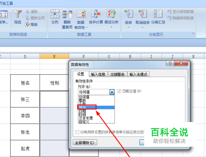
Task: Toggle the 忽略空值 checkbox
Action: pyautogui.click(x=119, y=91)
